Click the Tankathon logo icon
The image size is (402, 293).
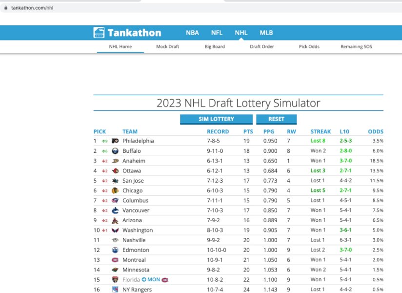click(99, 33)
